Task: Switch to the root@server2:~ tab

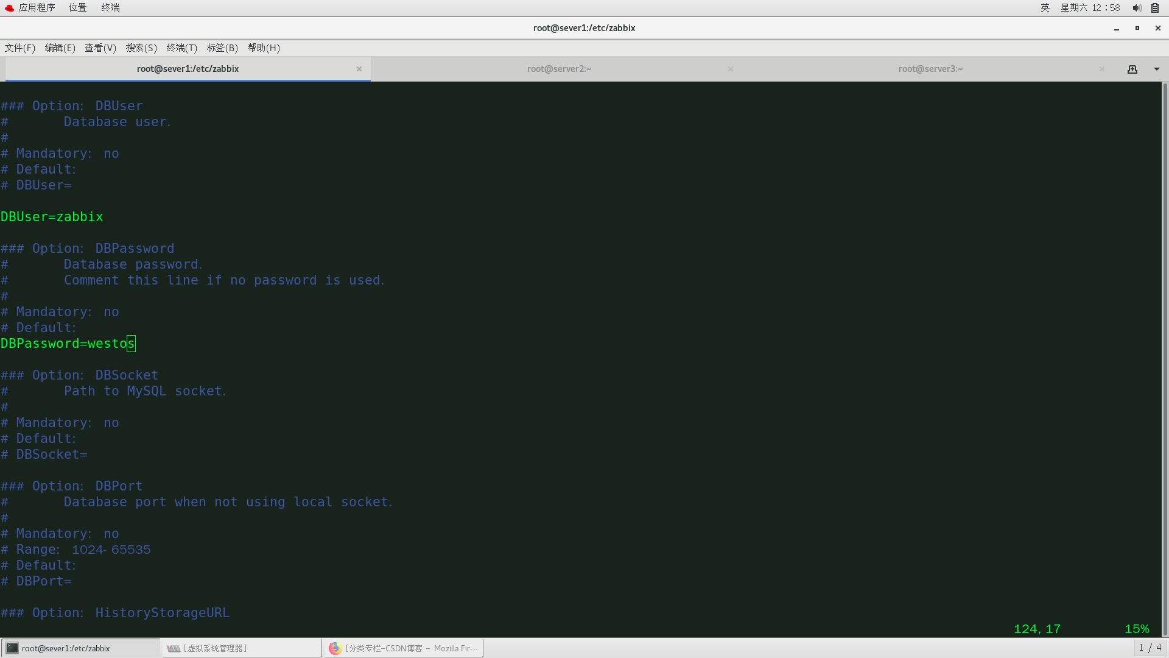Action: 559,69
